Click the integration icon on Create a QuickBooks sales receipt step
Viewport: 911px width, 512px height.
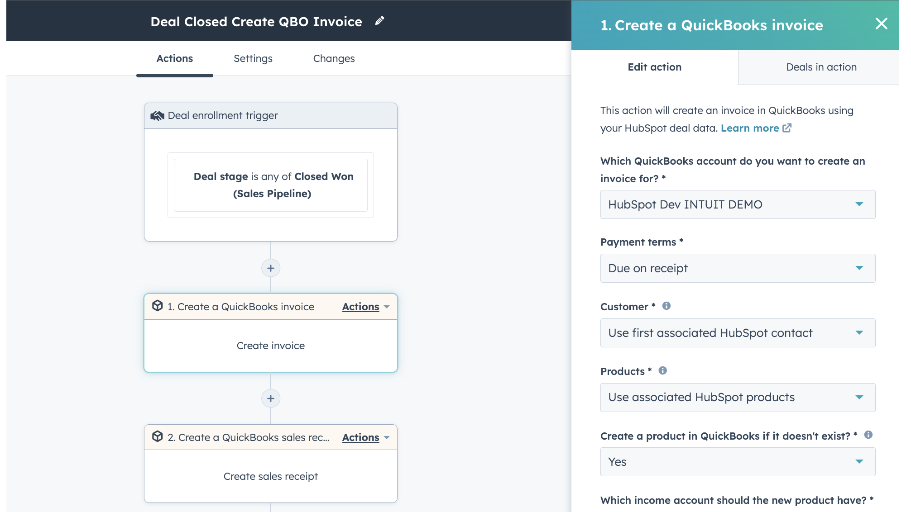tap(157, 437)
